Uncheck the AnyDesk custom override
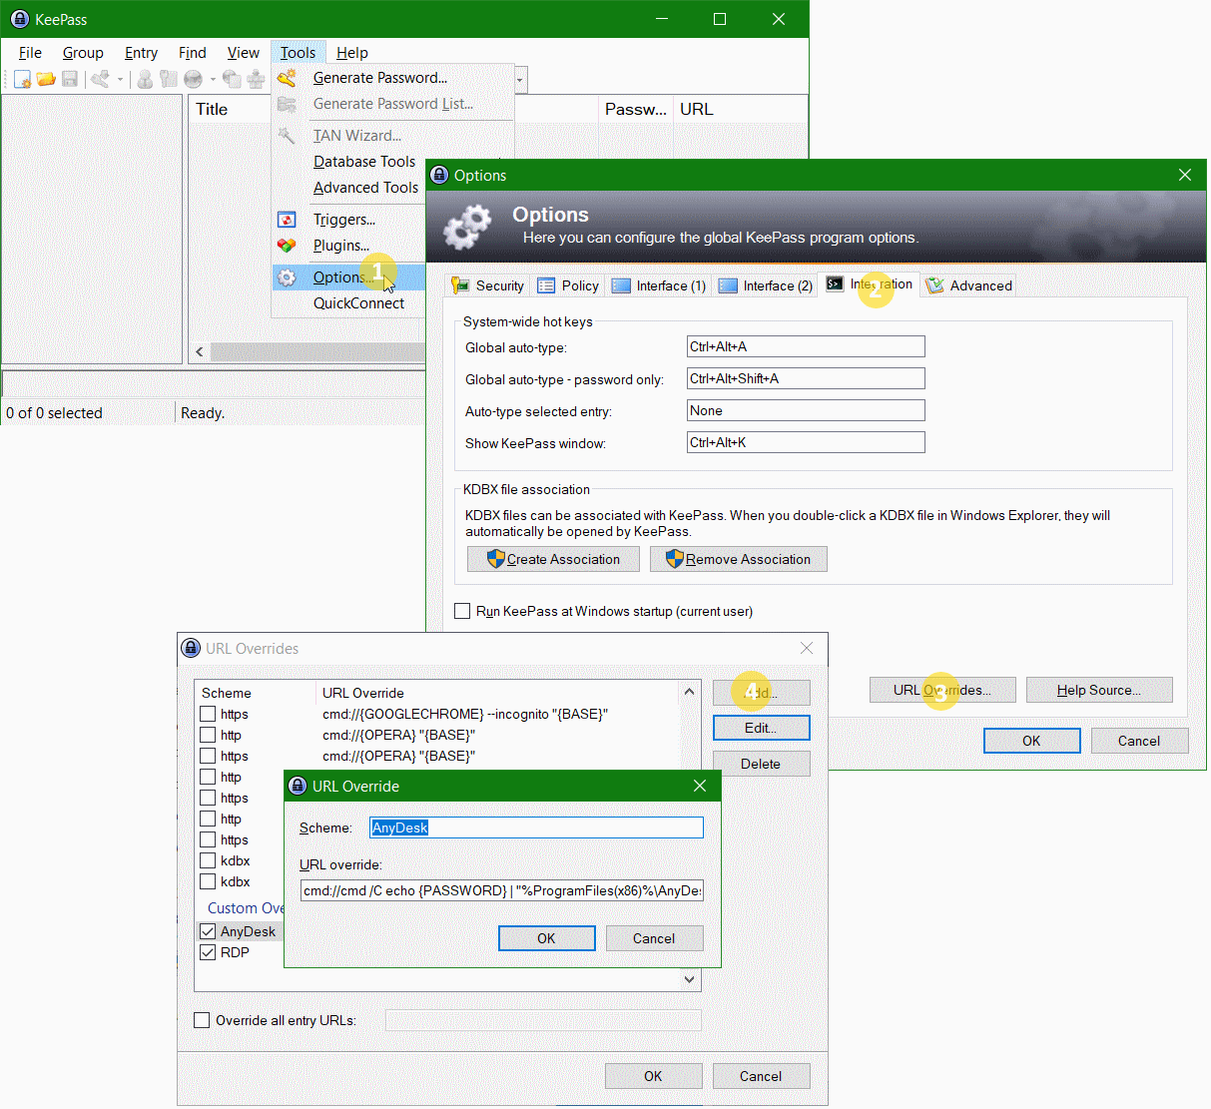Image resolution: width=1211 pixels, height=1109 pixels. [208, 931]
